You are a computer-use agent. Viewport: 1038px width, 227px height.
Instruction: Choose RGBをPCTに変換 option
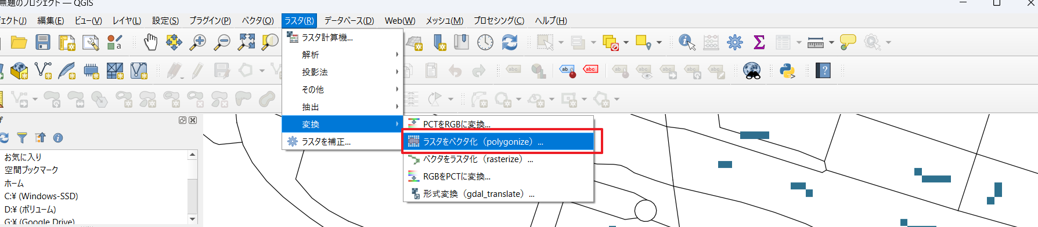tap(499, 176)
